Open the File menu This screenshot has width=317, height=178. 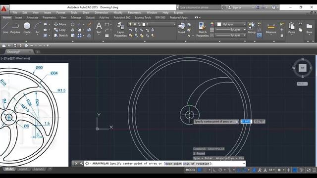15,12
